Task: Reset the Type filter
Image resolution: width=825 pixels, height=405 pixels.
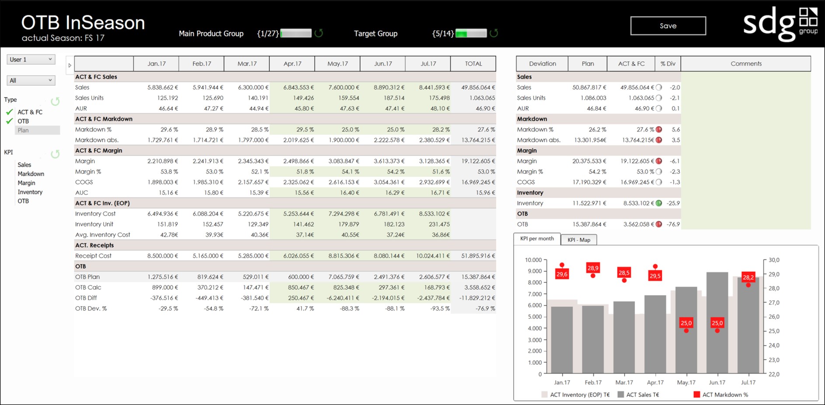Action: (x=55, y=101)
